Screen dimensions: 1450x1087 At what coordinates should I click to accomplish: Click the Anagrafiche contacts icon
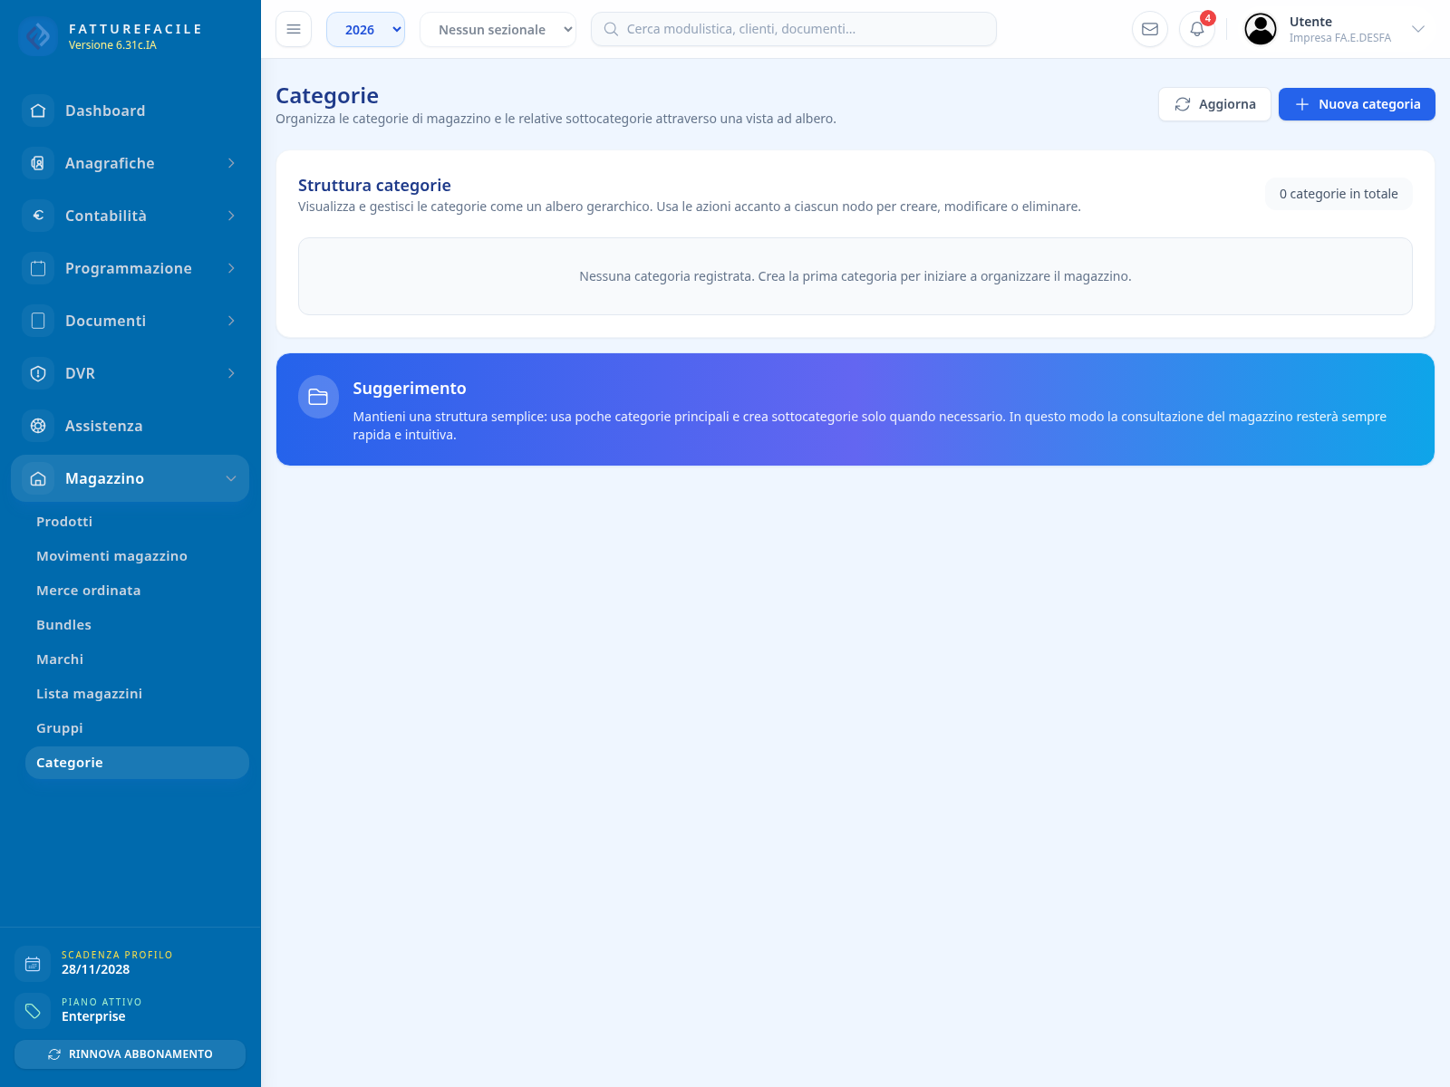(38, 163)
